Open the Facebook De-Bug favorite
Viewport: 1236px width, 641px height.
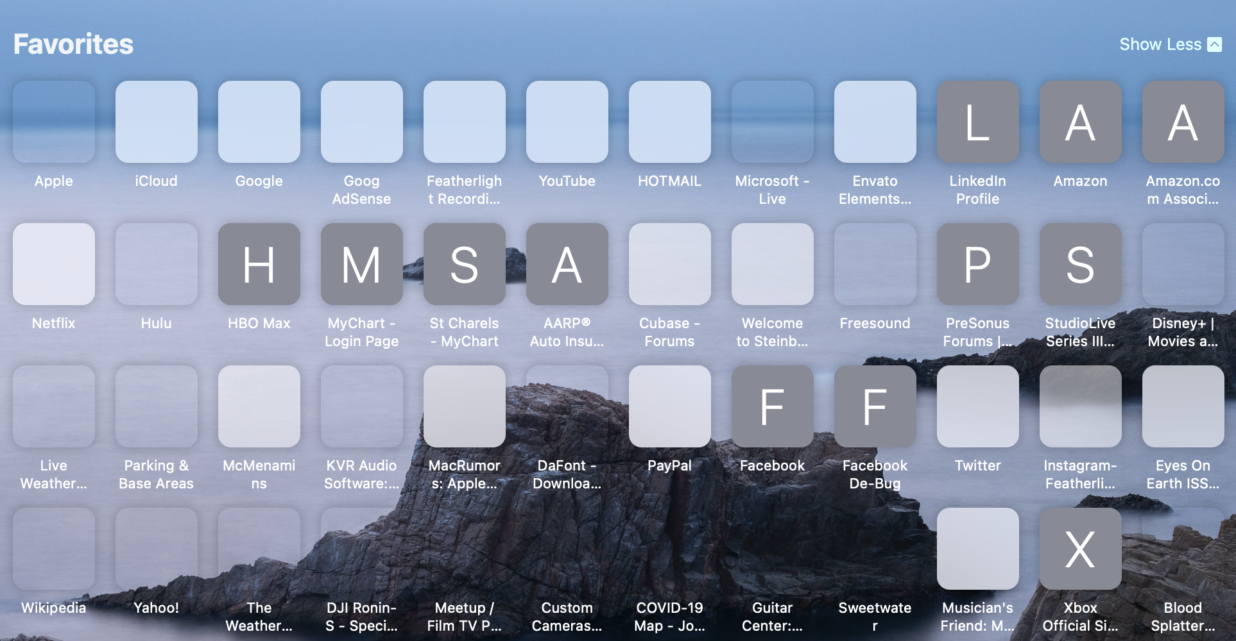pyautogui.click(x=875, y=406)
